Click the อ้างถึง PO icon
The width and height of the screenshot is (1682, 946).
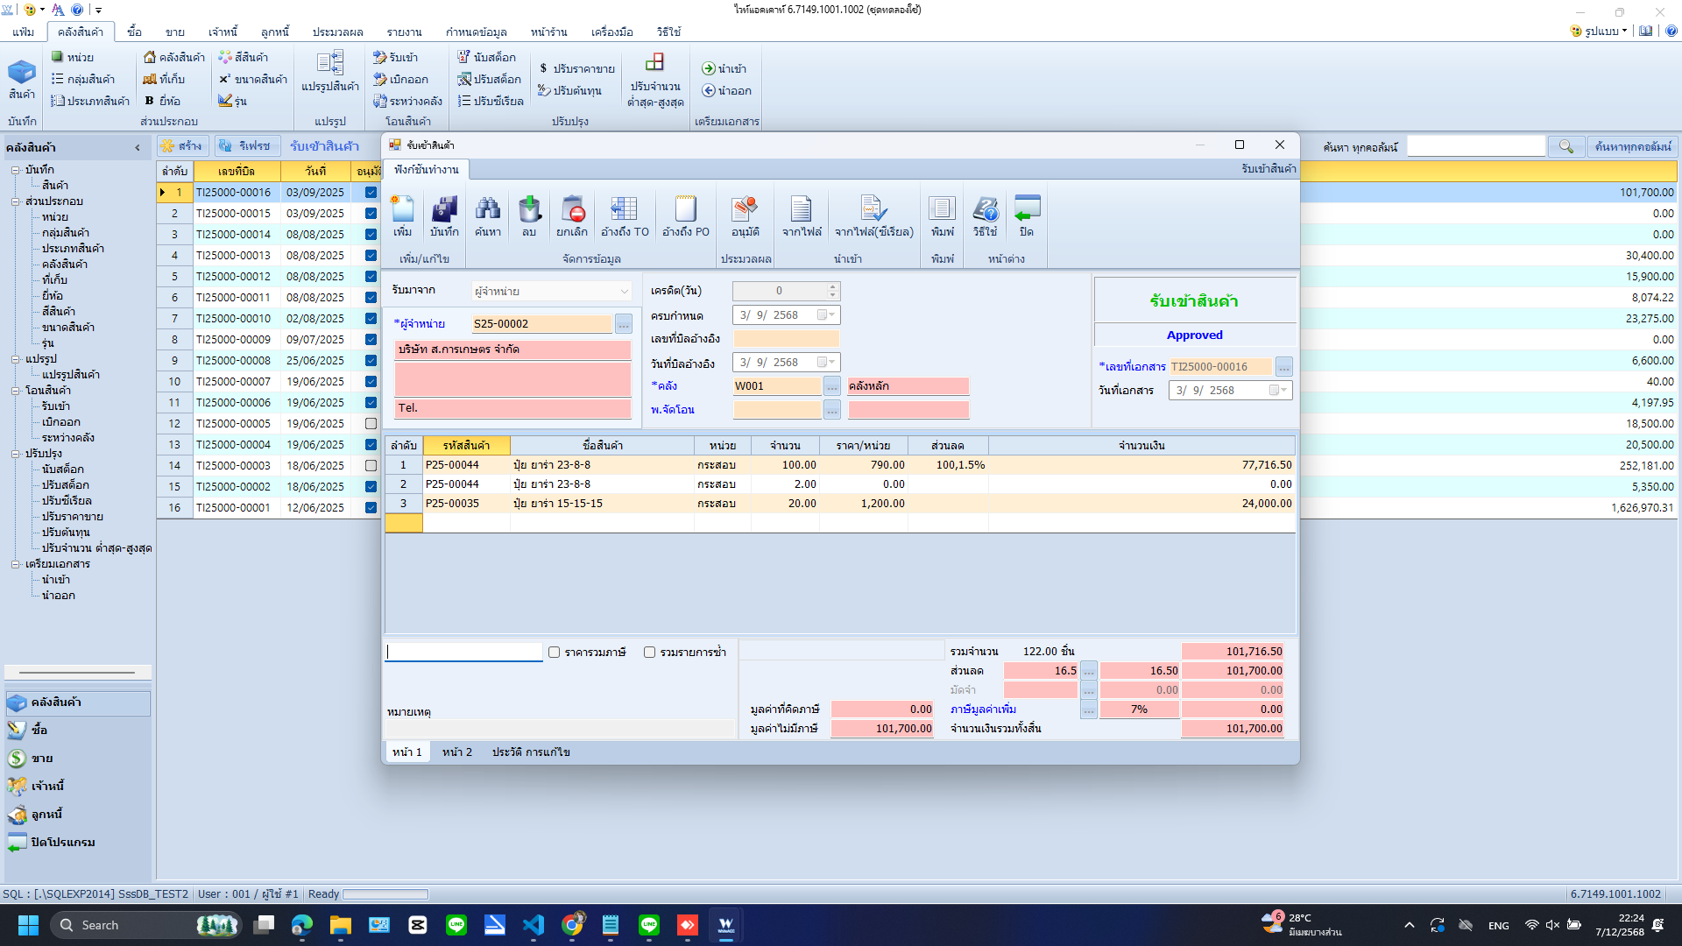click(x=685, y=211)
